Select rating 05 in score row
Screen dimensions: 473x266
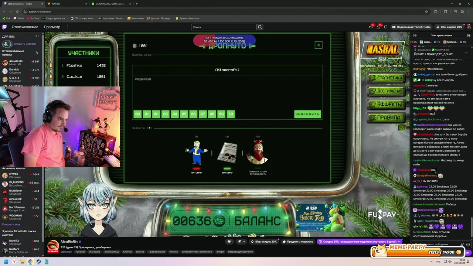click(x=184, y=114)
